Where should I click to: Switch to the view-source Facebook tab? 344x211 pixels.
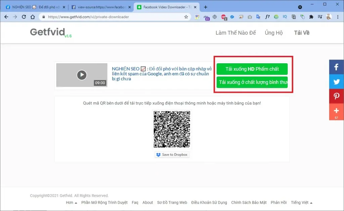pyautogui.click(x=100, y=7)
